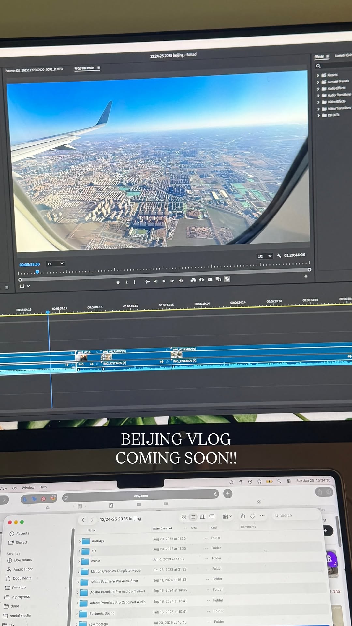Screen dimensions: 352x626
Task: Switch to the Effects panel tab
Action: [x=319, y=57]
